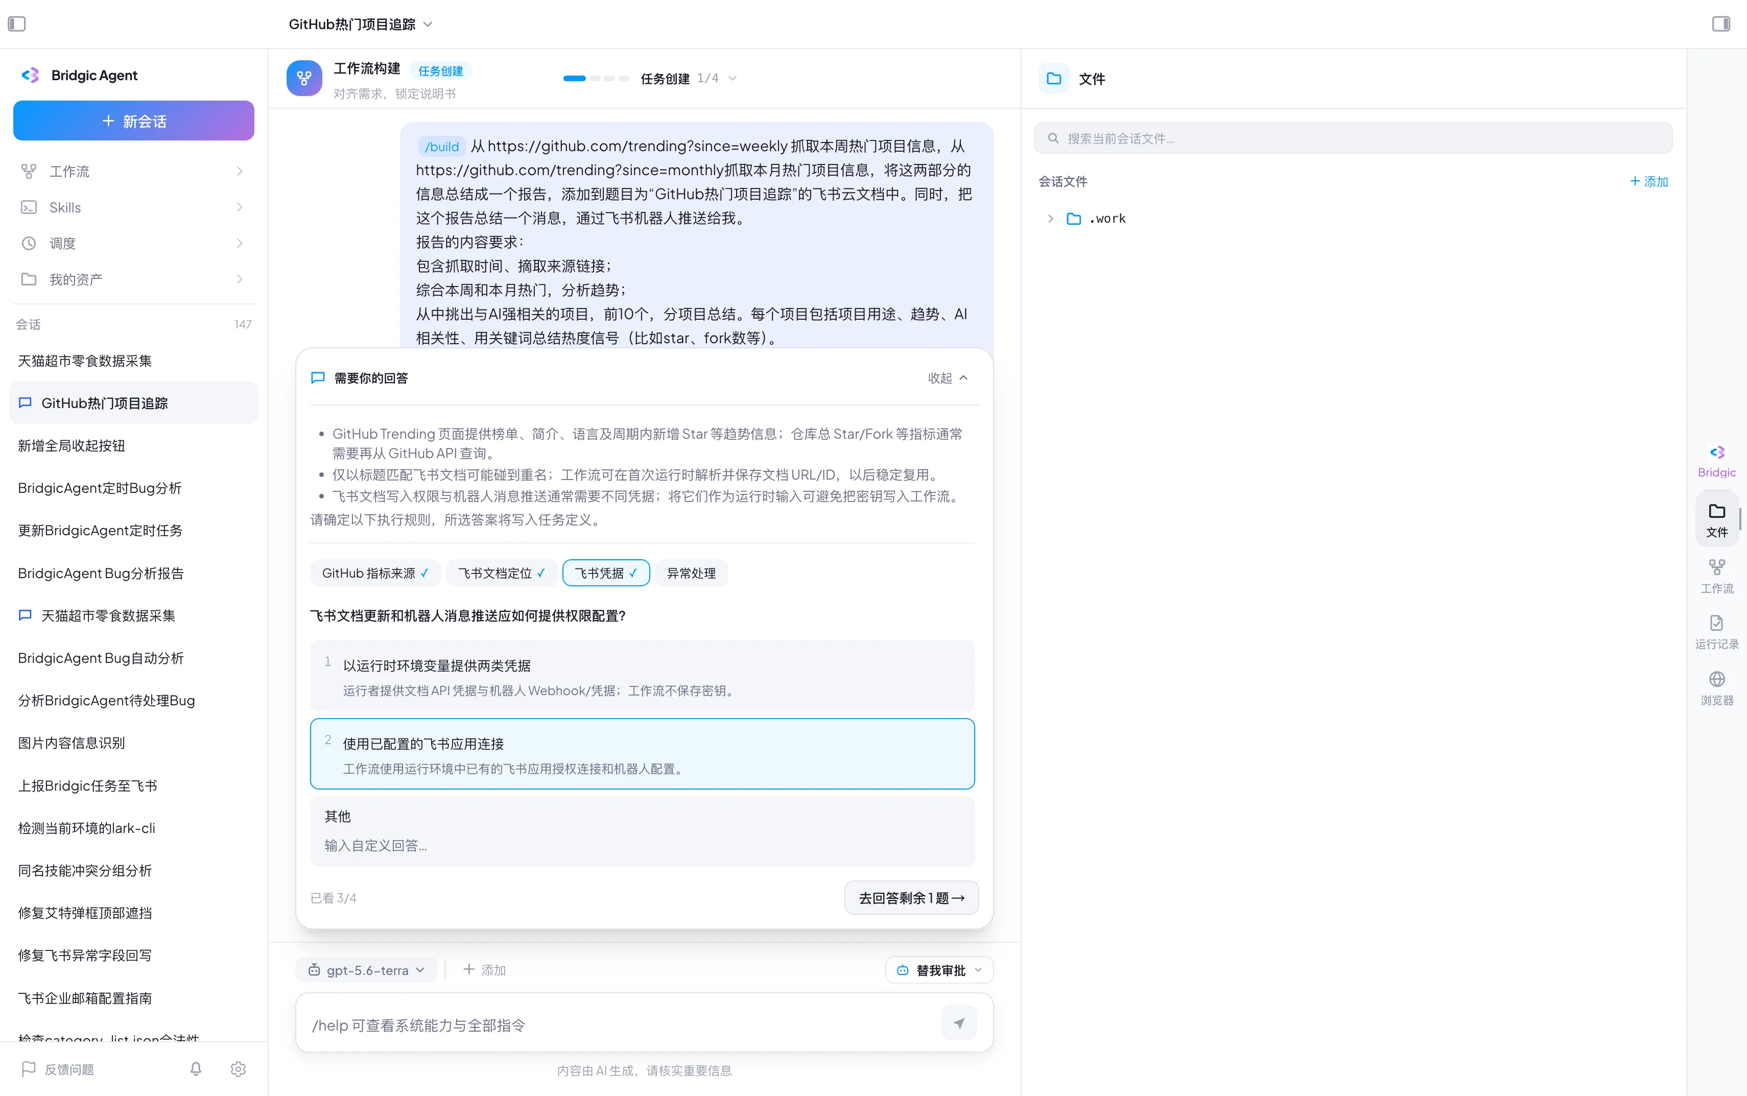Image resolution: width=1747 pixels, height=1096 pixels.
Task: Open conversation 新增全局收起按钮
Action: click(133, 445)
